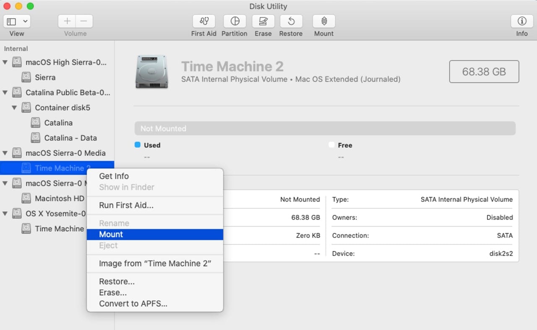This screenshot has width=537, height=330.
Task: Click the First Aid toolbar icon
Action: (x=203, y=21)
